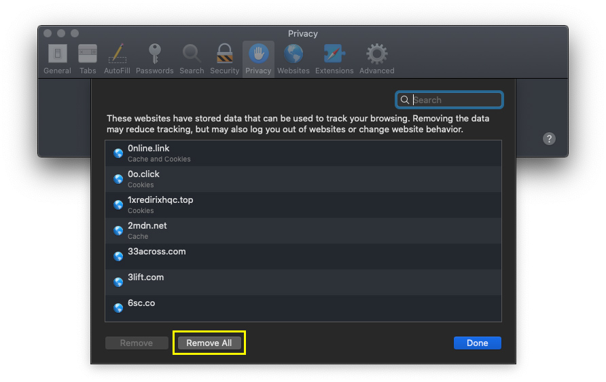Click 'Cache and Cookies' under 0nline.link
This screenshot has height=382, width=606.
click(x=159, y=159)
